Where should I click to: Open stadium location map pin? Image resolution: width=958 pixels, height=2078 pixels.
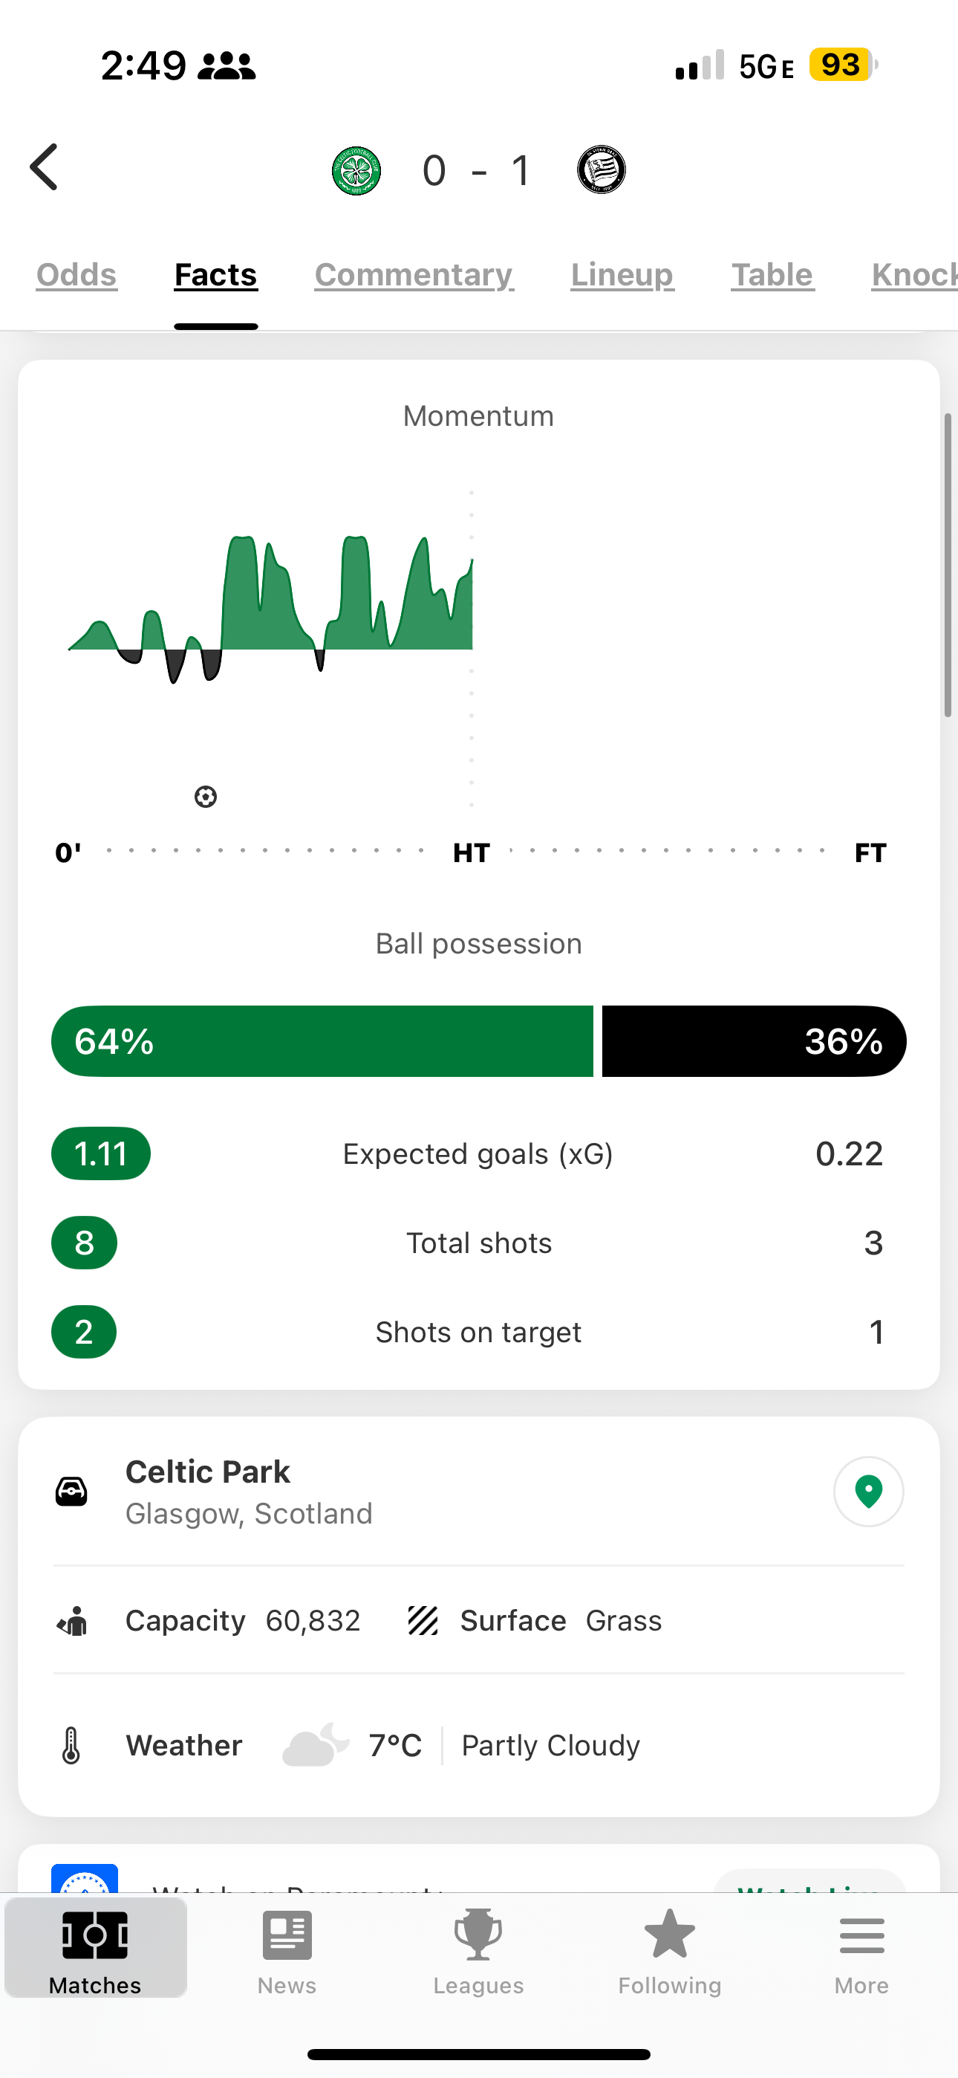(867, 1492)
